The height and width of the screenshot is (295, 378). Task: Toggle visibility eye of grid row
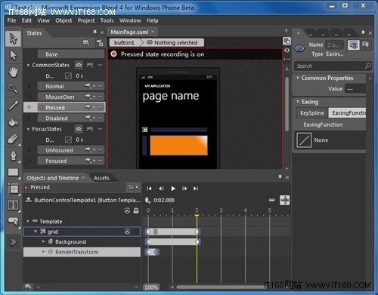pyautogui.click(x=127, y=232)
